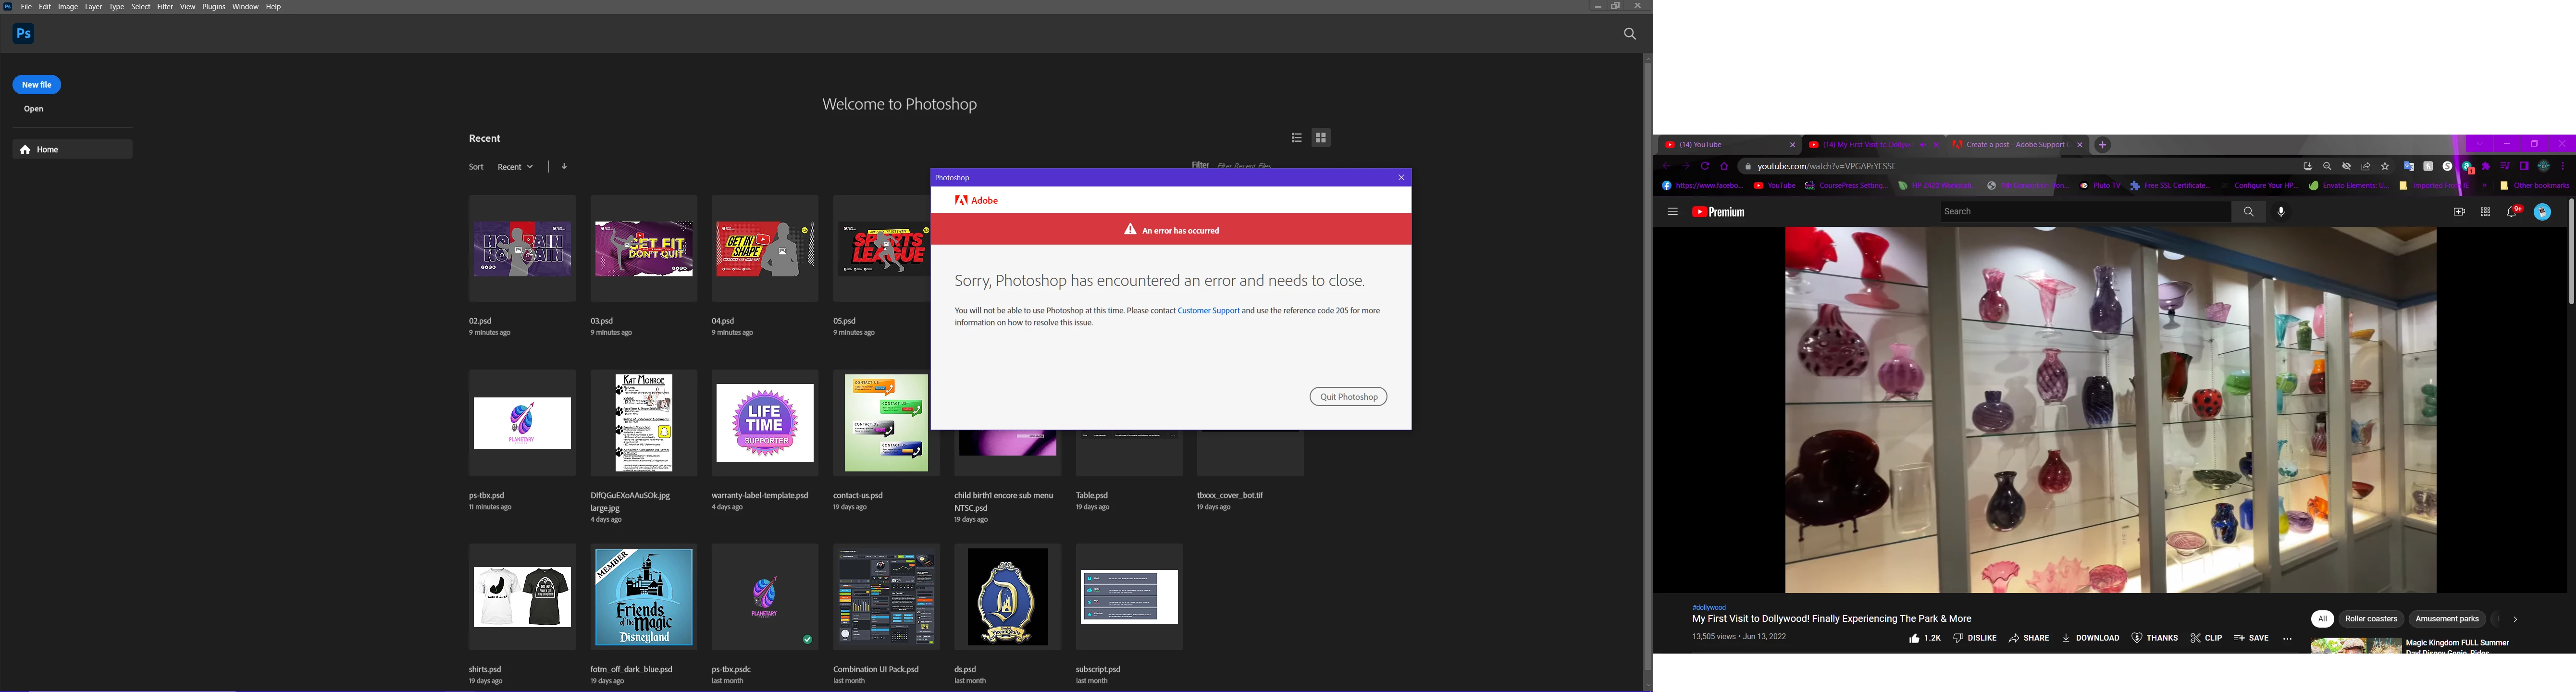The image size is (2576, 692).
Task: Switch recent files to list view
Action: click(x=1296, y=138)
